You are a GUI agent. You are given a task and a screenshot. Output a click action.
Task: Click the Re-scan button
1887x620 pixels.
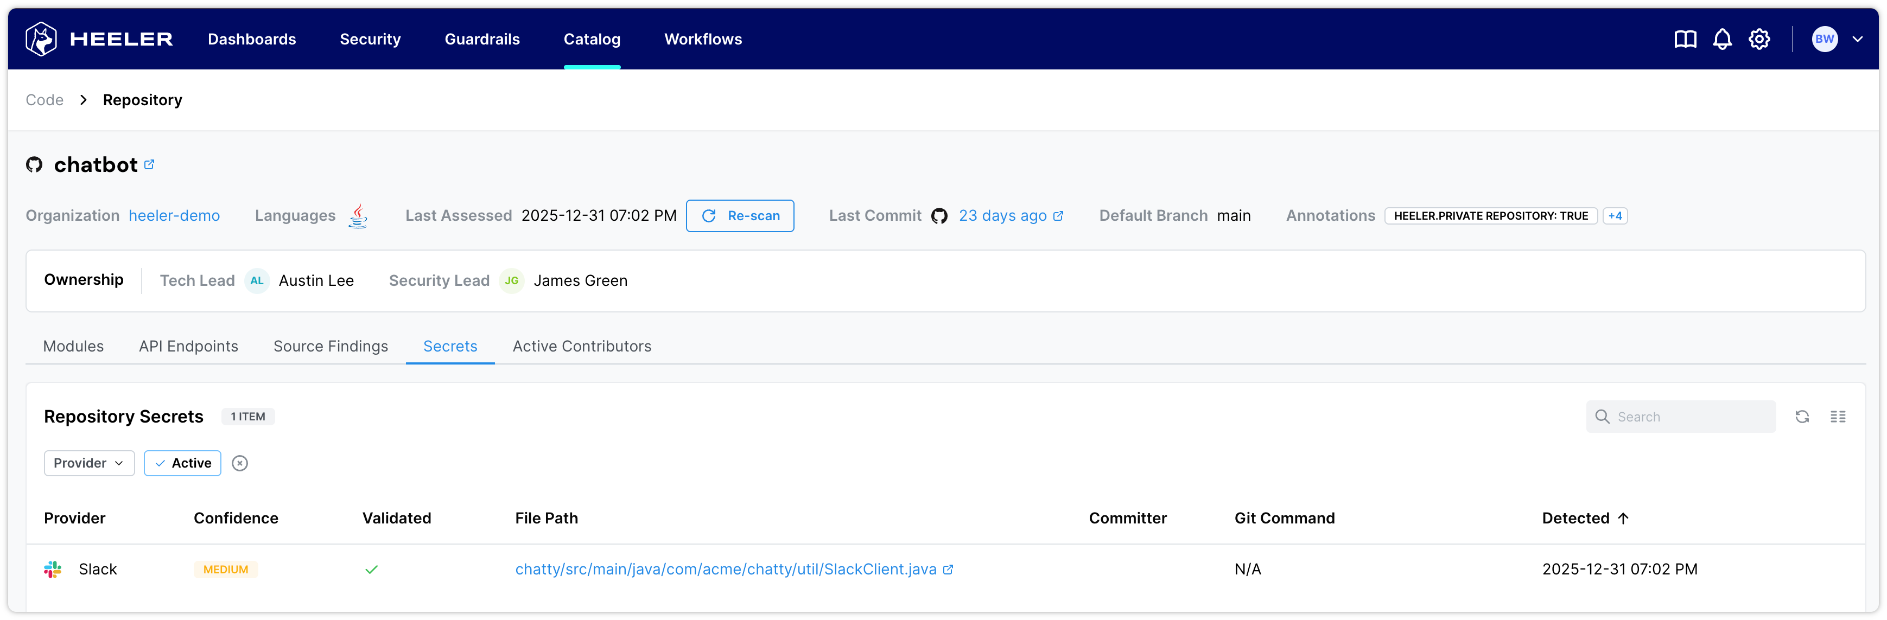click(x=740, y=216)
